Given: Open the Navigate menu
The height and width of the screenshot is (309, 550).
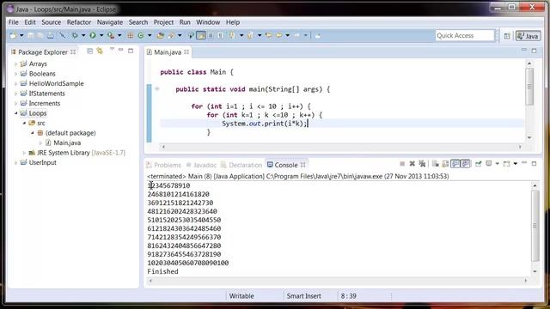Looking at the screenshot, I should coord(110,22).
